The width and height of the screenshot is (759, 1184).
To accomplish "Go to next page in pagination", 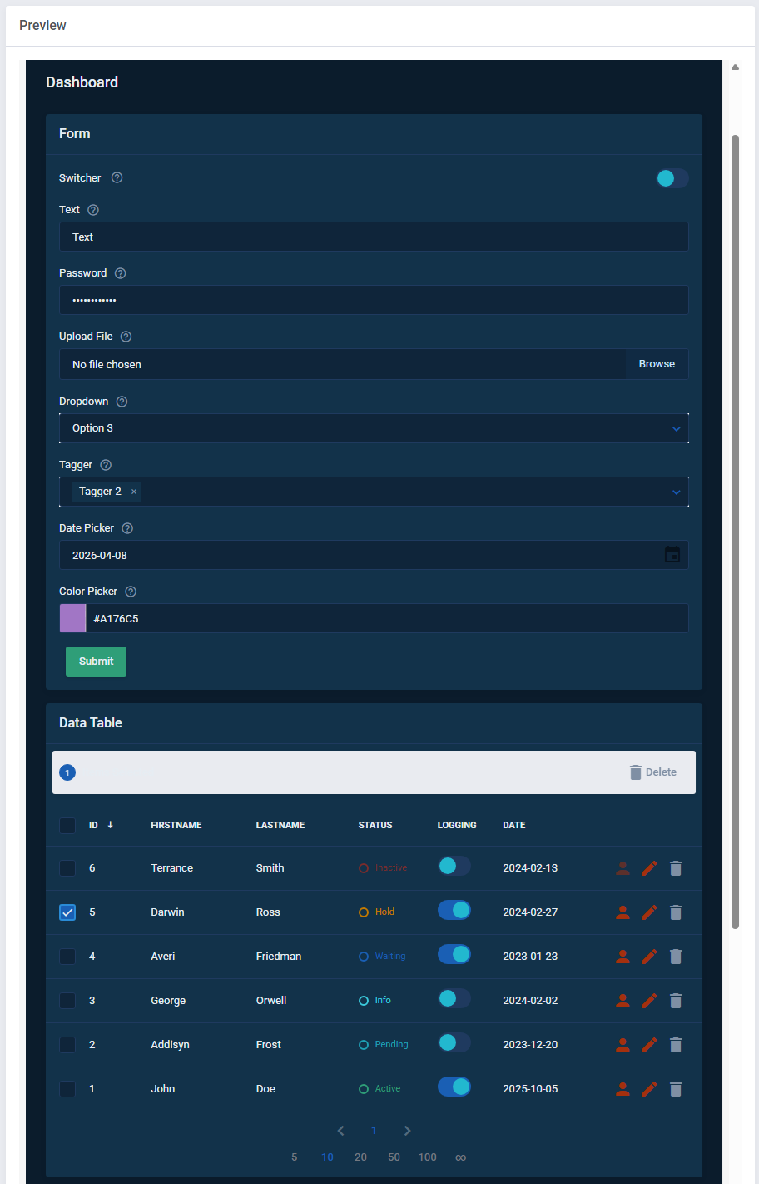I will pyautogui.click(x=407, y=1131).
